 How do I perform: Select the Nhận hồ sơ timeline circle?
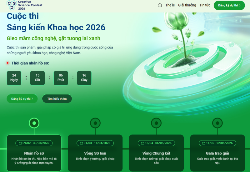coord(34,123)
